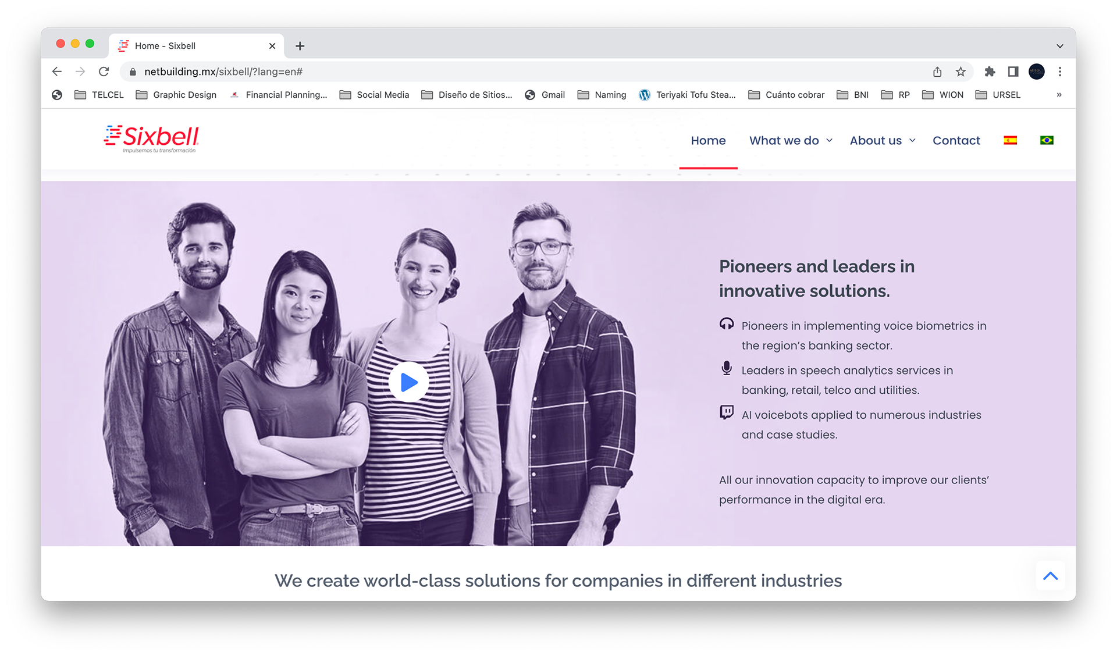1117x655 pixels.
Task: Open the Gmail bookmark
Action: 545,95
